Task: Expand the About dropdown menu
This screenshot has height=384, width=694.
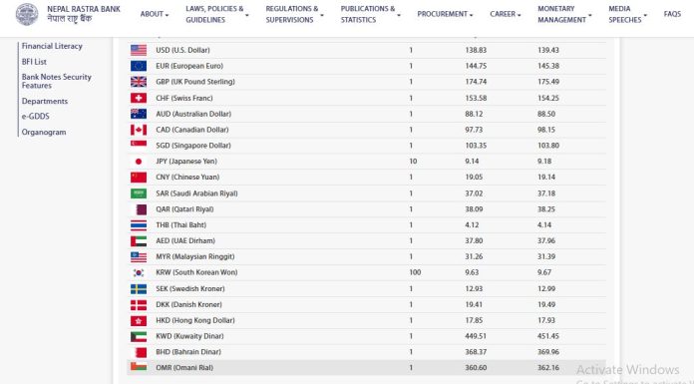Action: pyautogui.click(x=155, y=14)
